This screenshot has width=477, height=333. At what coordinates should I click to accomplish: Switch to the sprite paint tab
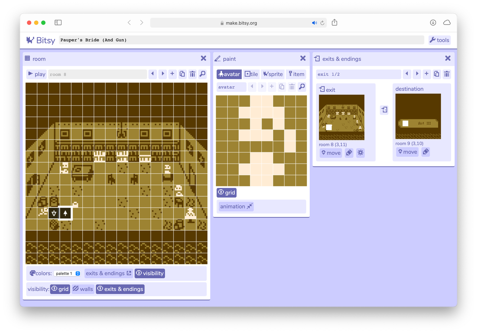tap(273, 74)
